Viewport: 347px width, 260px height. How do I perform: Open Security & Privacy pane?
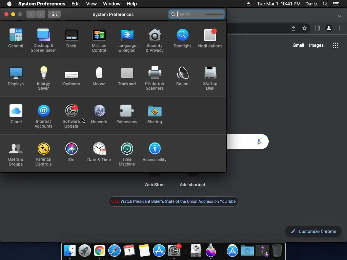[155, 40]
